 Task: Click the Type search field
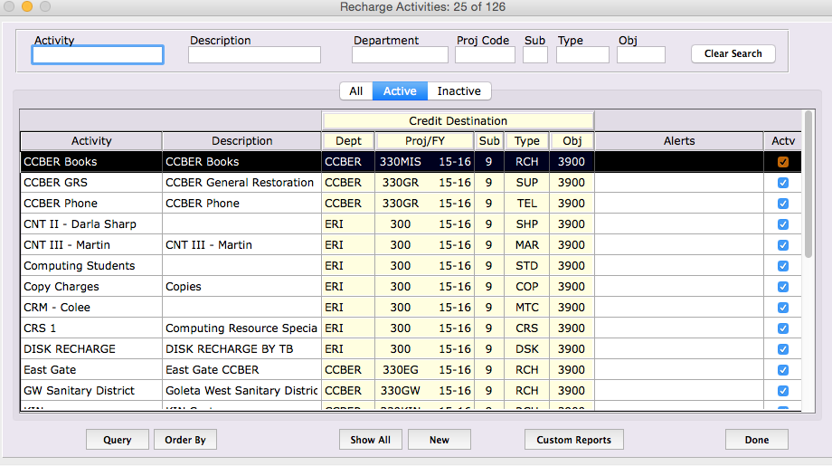(582, 54)
